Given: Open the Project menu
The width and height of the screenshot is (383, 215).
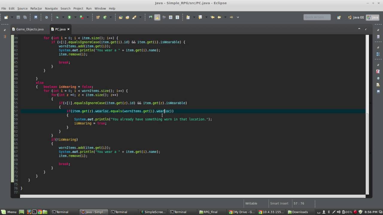Looking at the screenshot, I should coord(78,8).
